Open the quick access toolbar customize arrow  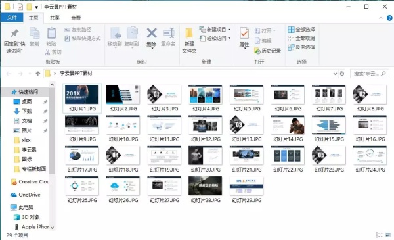tap(36, 7)
